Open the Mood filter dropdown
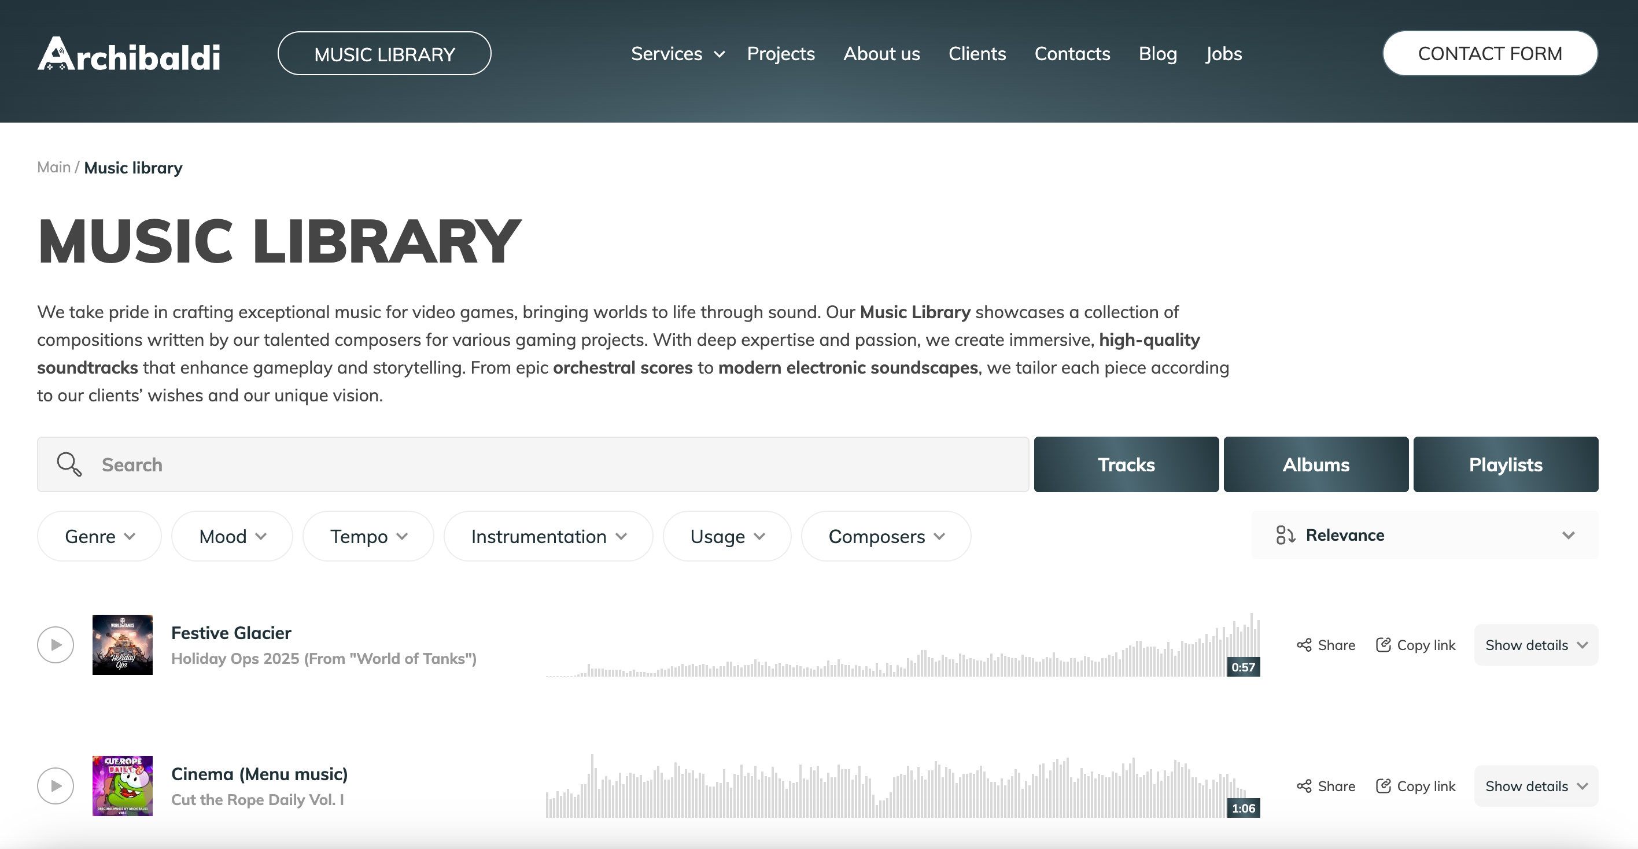Image resolution: width=1638 pixels, height=849 pixels. pos(232,536)
